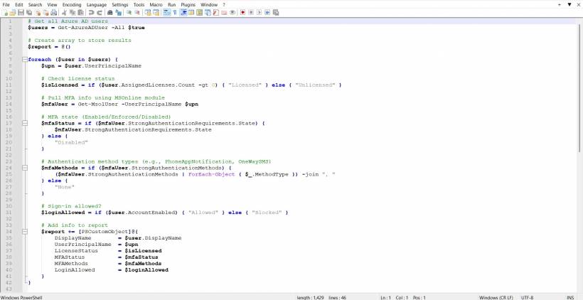Toggle INS insert mode in status bar
Viewport: 583px width, 300px height.
pos(569,296)
